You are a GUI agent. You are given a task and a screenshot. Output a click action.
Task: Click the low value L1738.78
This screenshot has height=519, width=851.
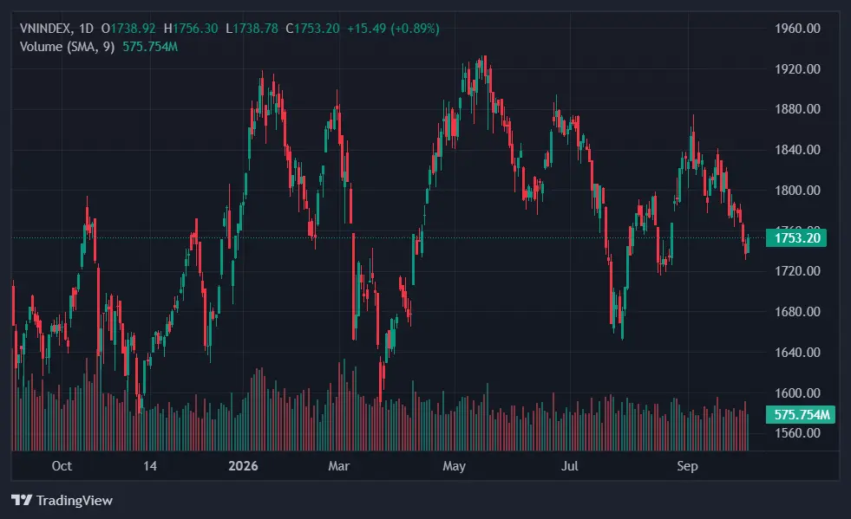click(252, 29)
